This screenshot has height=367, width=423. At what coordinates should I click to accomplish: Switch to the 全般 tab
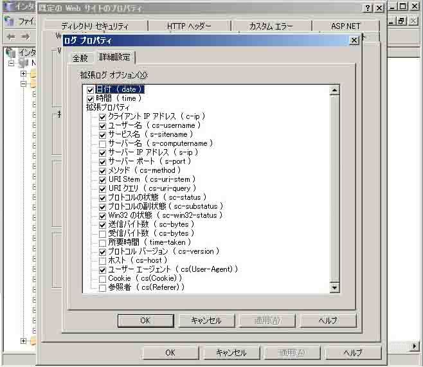pyautogui.click(x=80, y=58)
